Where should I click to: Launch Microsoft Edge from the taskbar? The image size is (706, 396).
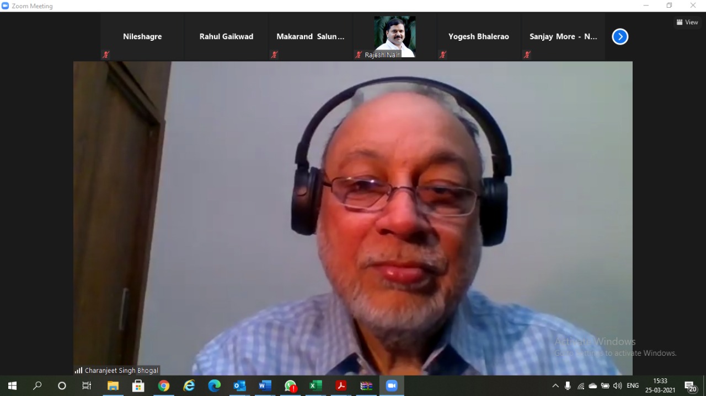215,386
